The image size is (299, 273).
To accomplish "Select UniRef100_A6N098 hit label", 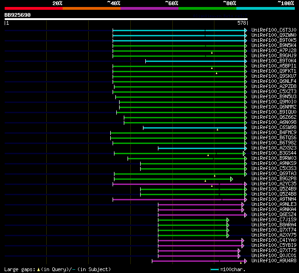I will pos(274,123).
